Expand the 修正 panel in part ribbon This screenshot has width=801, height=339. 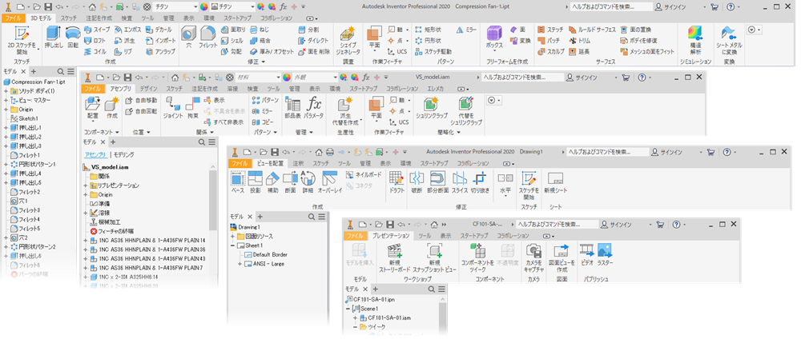pos(256,62)
